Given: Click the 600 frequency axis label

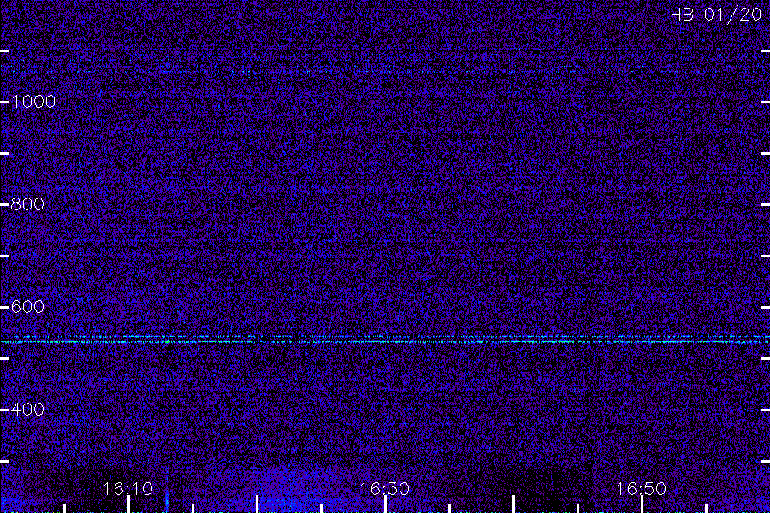Looking at the screenshot, I should [x=27, y=307].
